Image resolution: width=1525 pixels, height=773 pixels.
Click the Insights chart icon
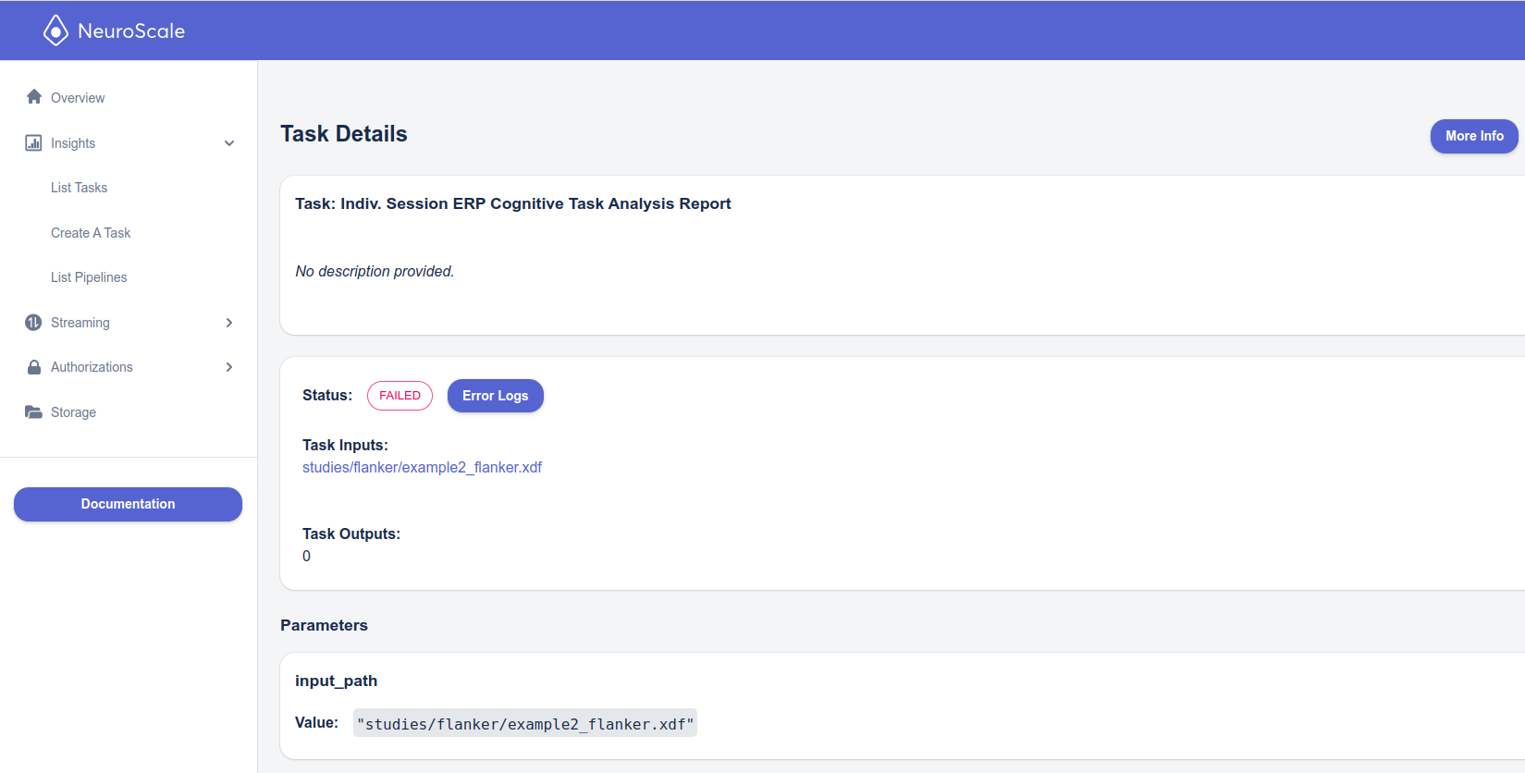33,142
